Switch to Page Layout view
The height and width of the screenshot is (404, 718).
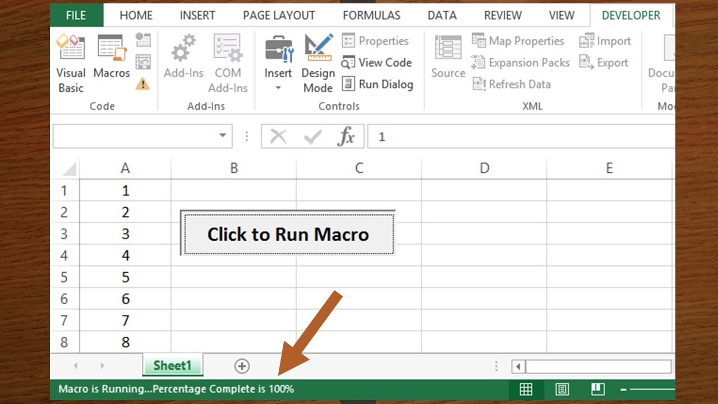561,389
